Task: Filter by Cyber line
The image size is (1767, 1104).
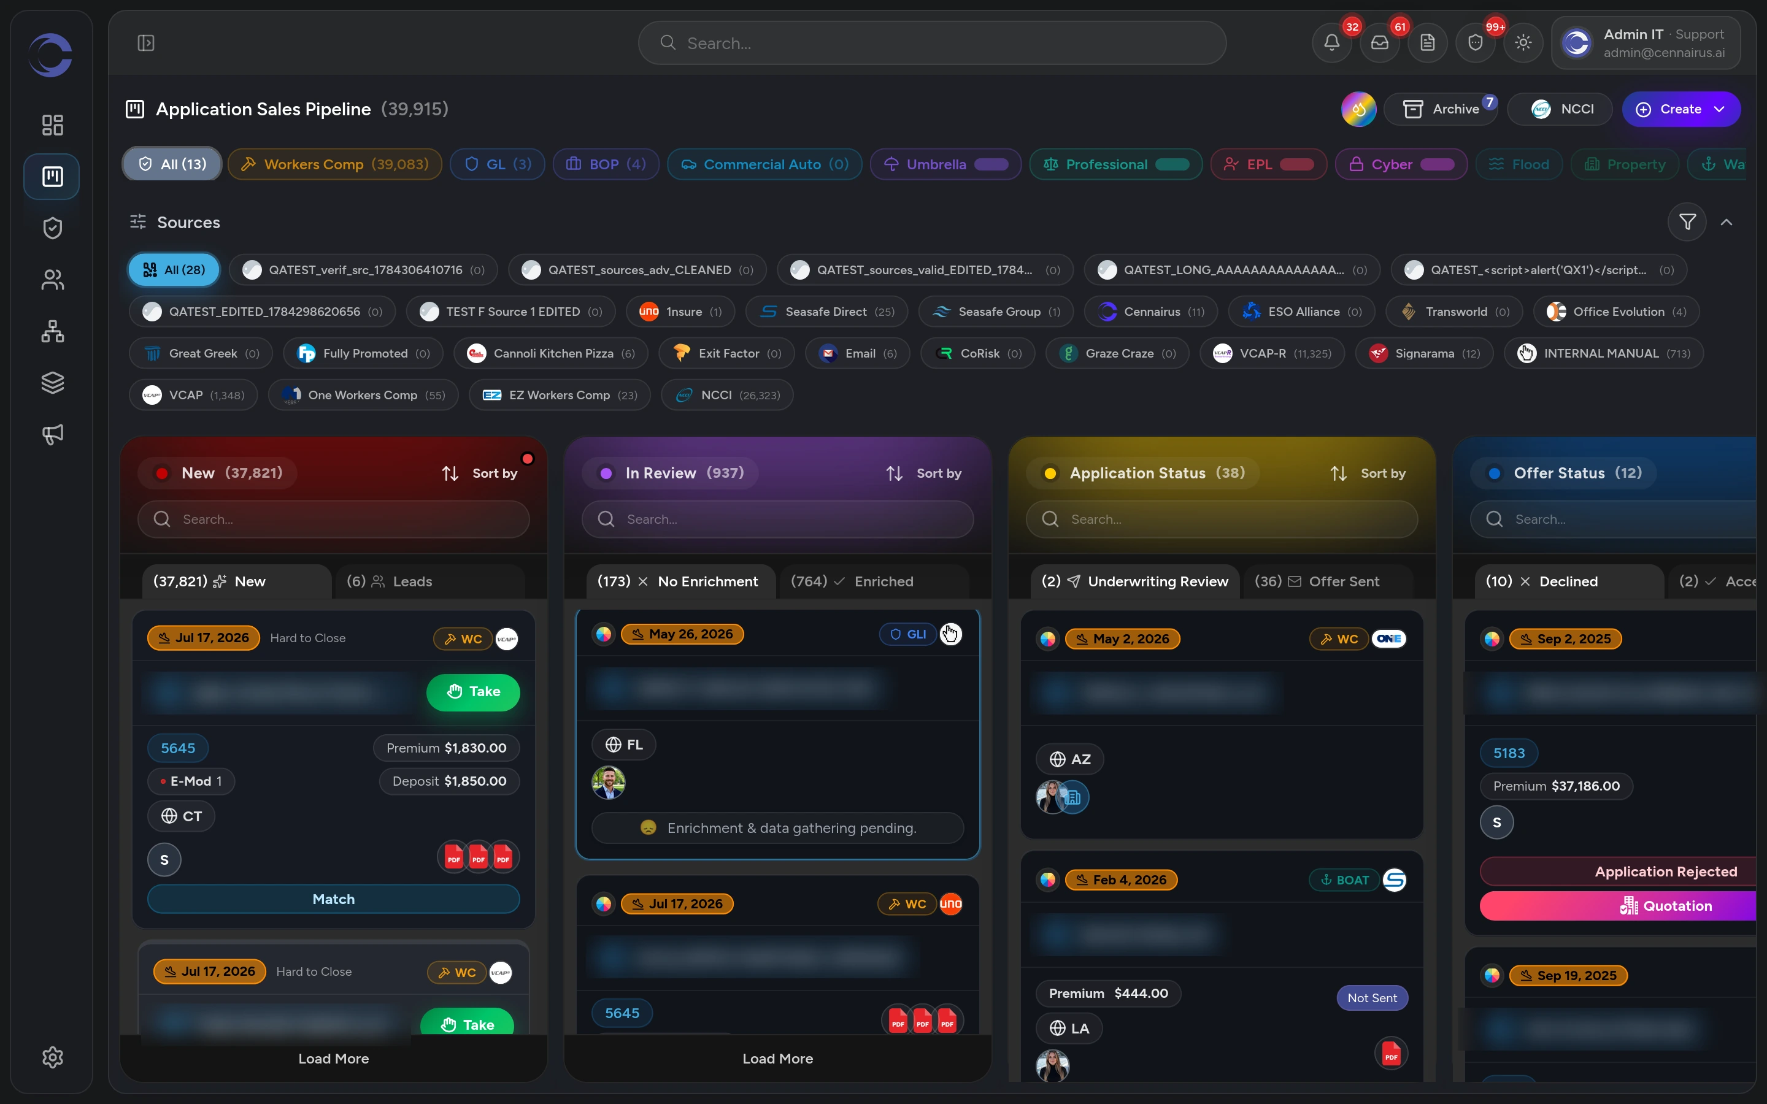Action: tap(1401, 164)
